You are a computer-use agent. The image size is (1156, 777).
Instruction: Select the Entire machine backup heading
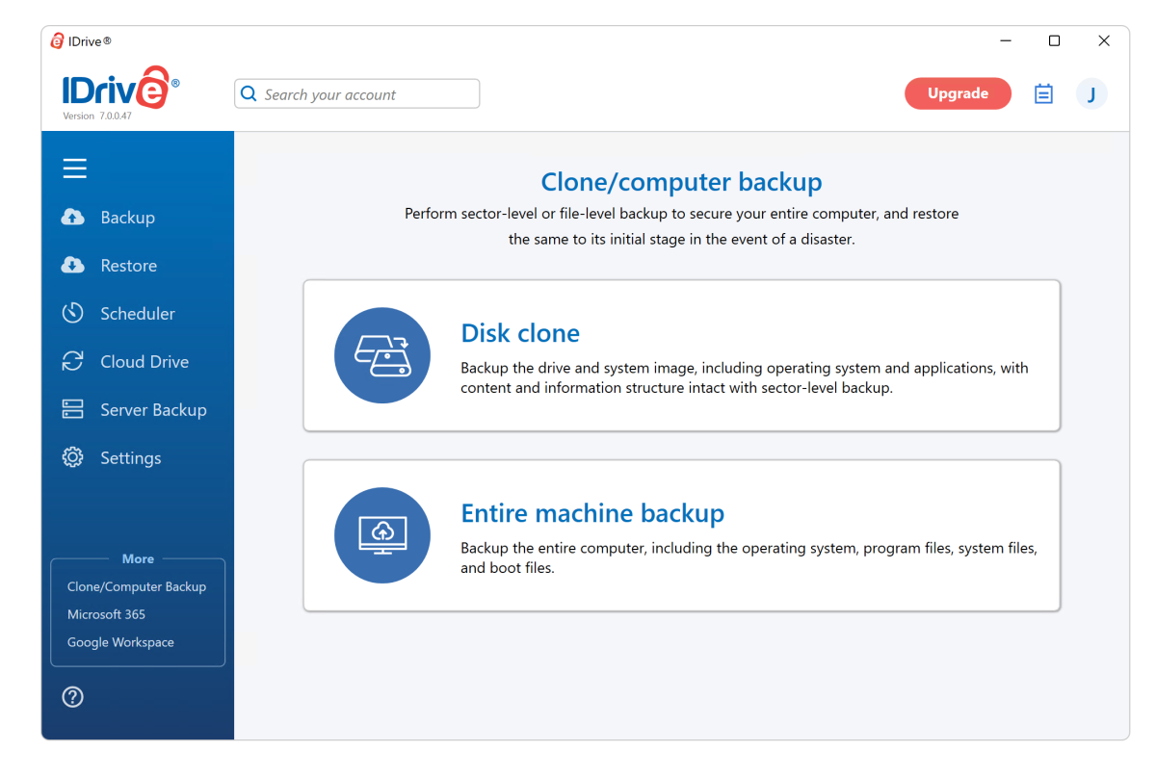click(592, 513)
